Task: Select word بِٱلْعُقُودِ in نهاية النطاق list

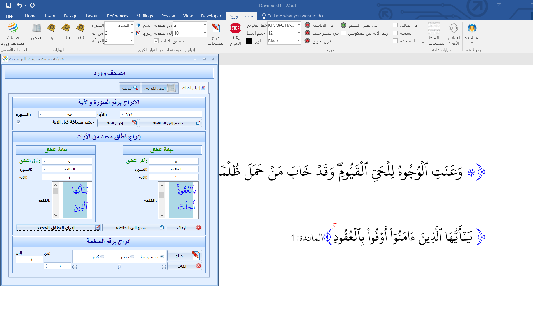Action: tap(186, 190)
